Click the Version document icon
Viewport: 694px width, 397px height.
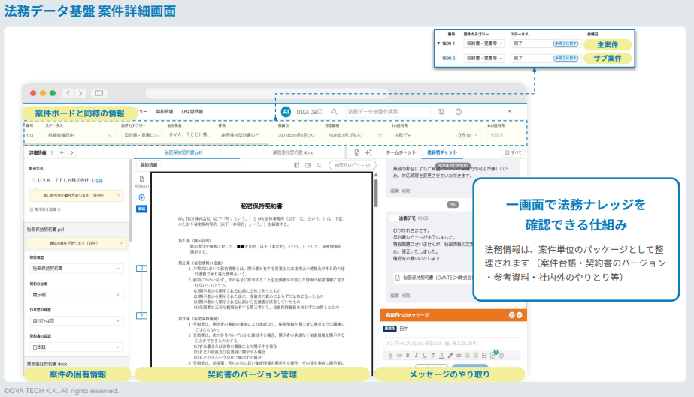(141, 179)
